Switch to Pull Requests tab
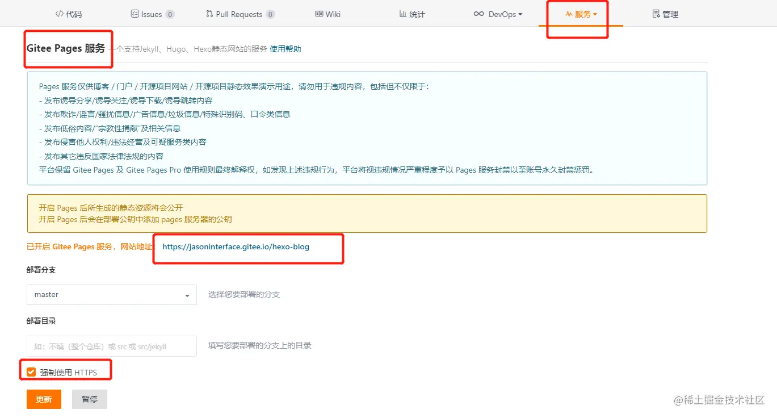This screenshot has height=418, width=777. (x=240, y=14)
